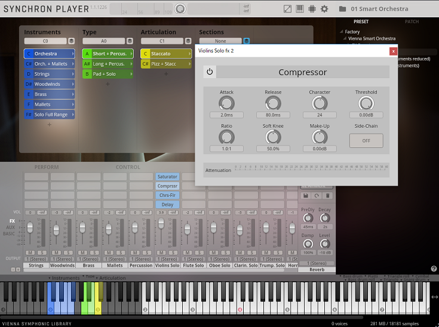Image resolution: width=439 pixels, height=327 pixels.
Task: Save the reverb preset with disk icon
Action: tap(306, 196)
